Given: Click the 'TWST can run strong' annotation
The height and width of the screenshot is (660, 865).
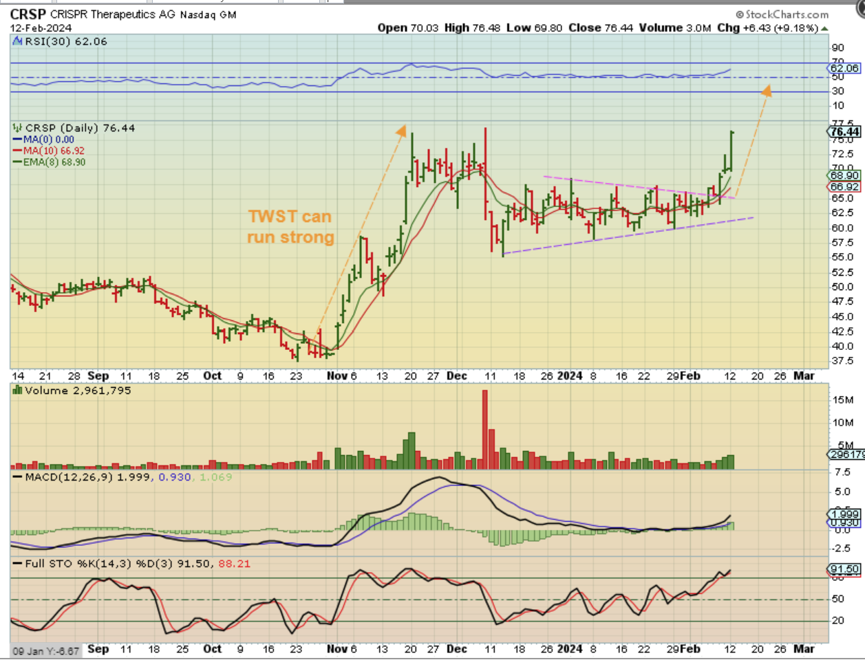Looking at the screenshot, I should pos(290,227).
